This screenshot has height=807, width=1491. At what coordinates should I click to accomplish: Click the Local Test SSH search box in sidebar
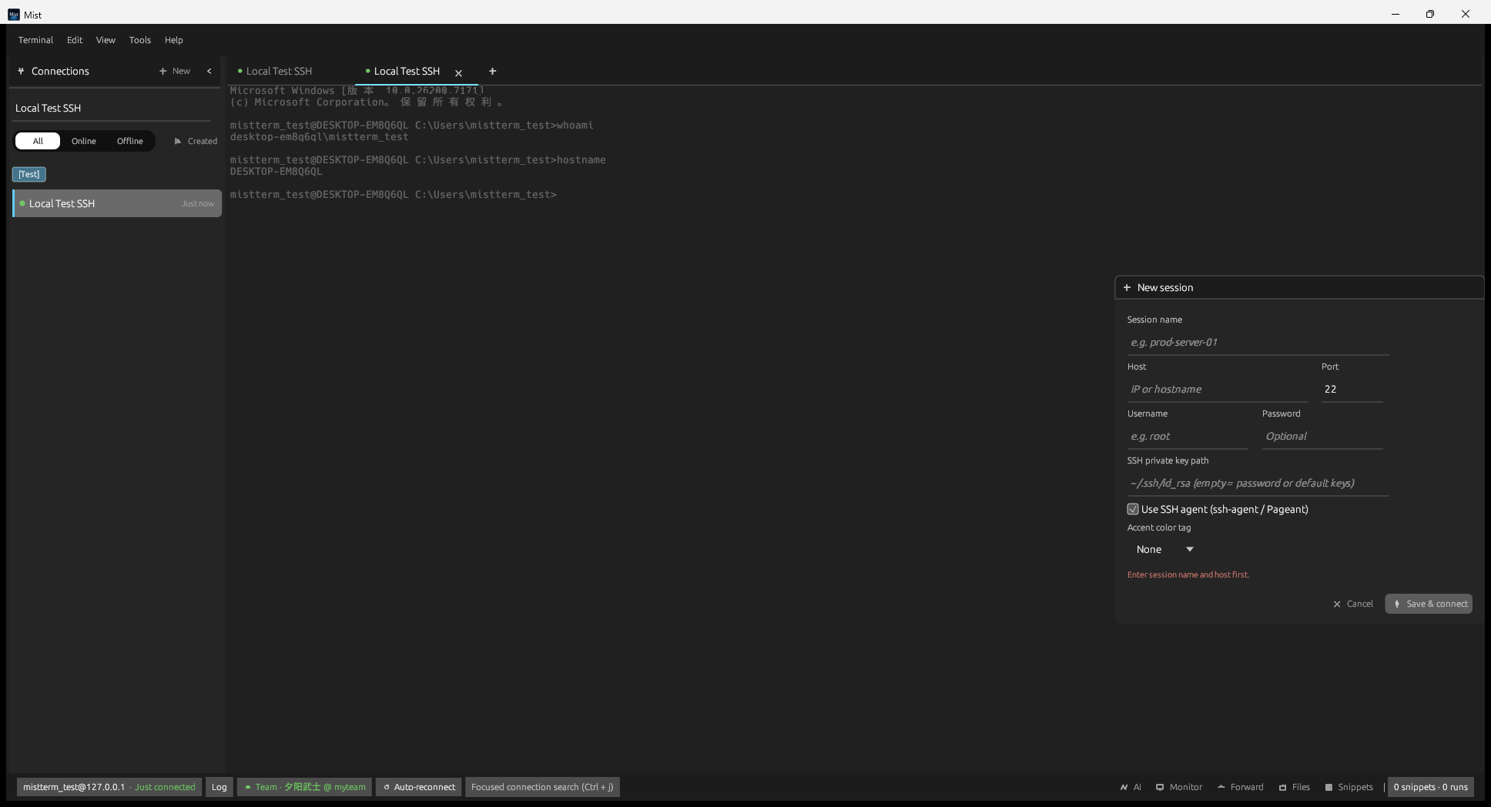112,108
